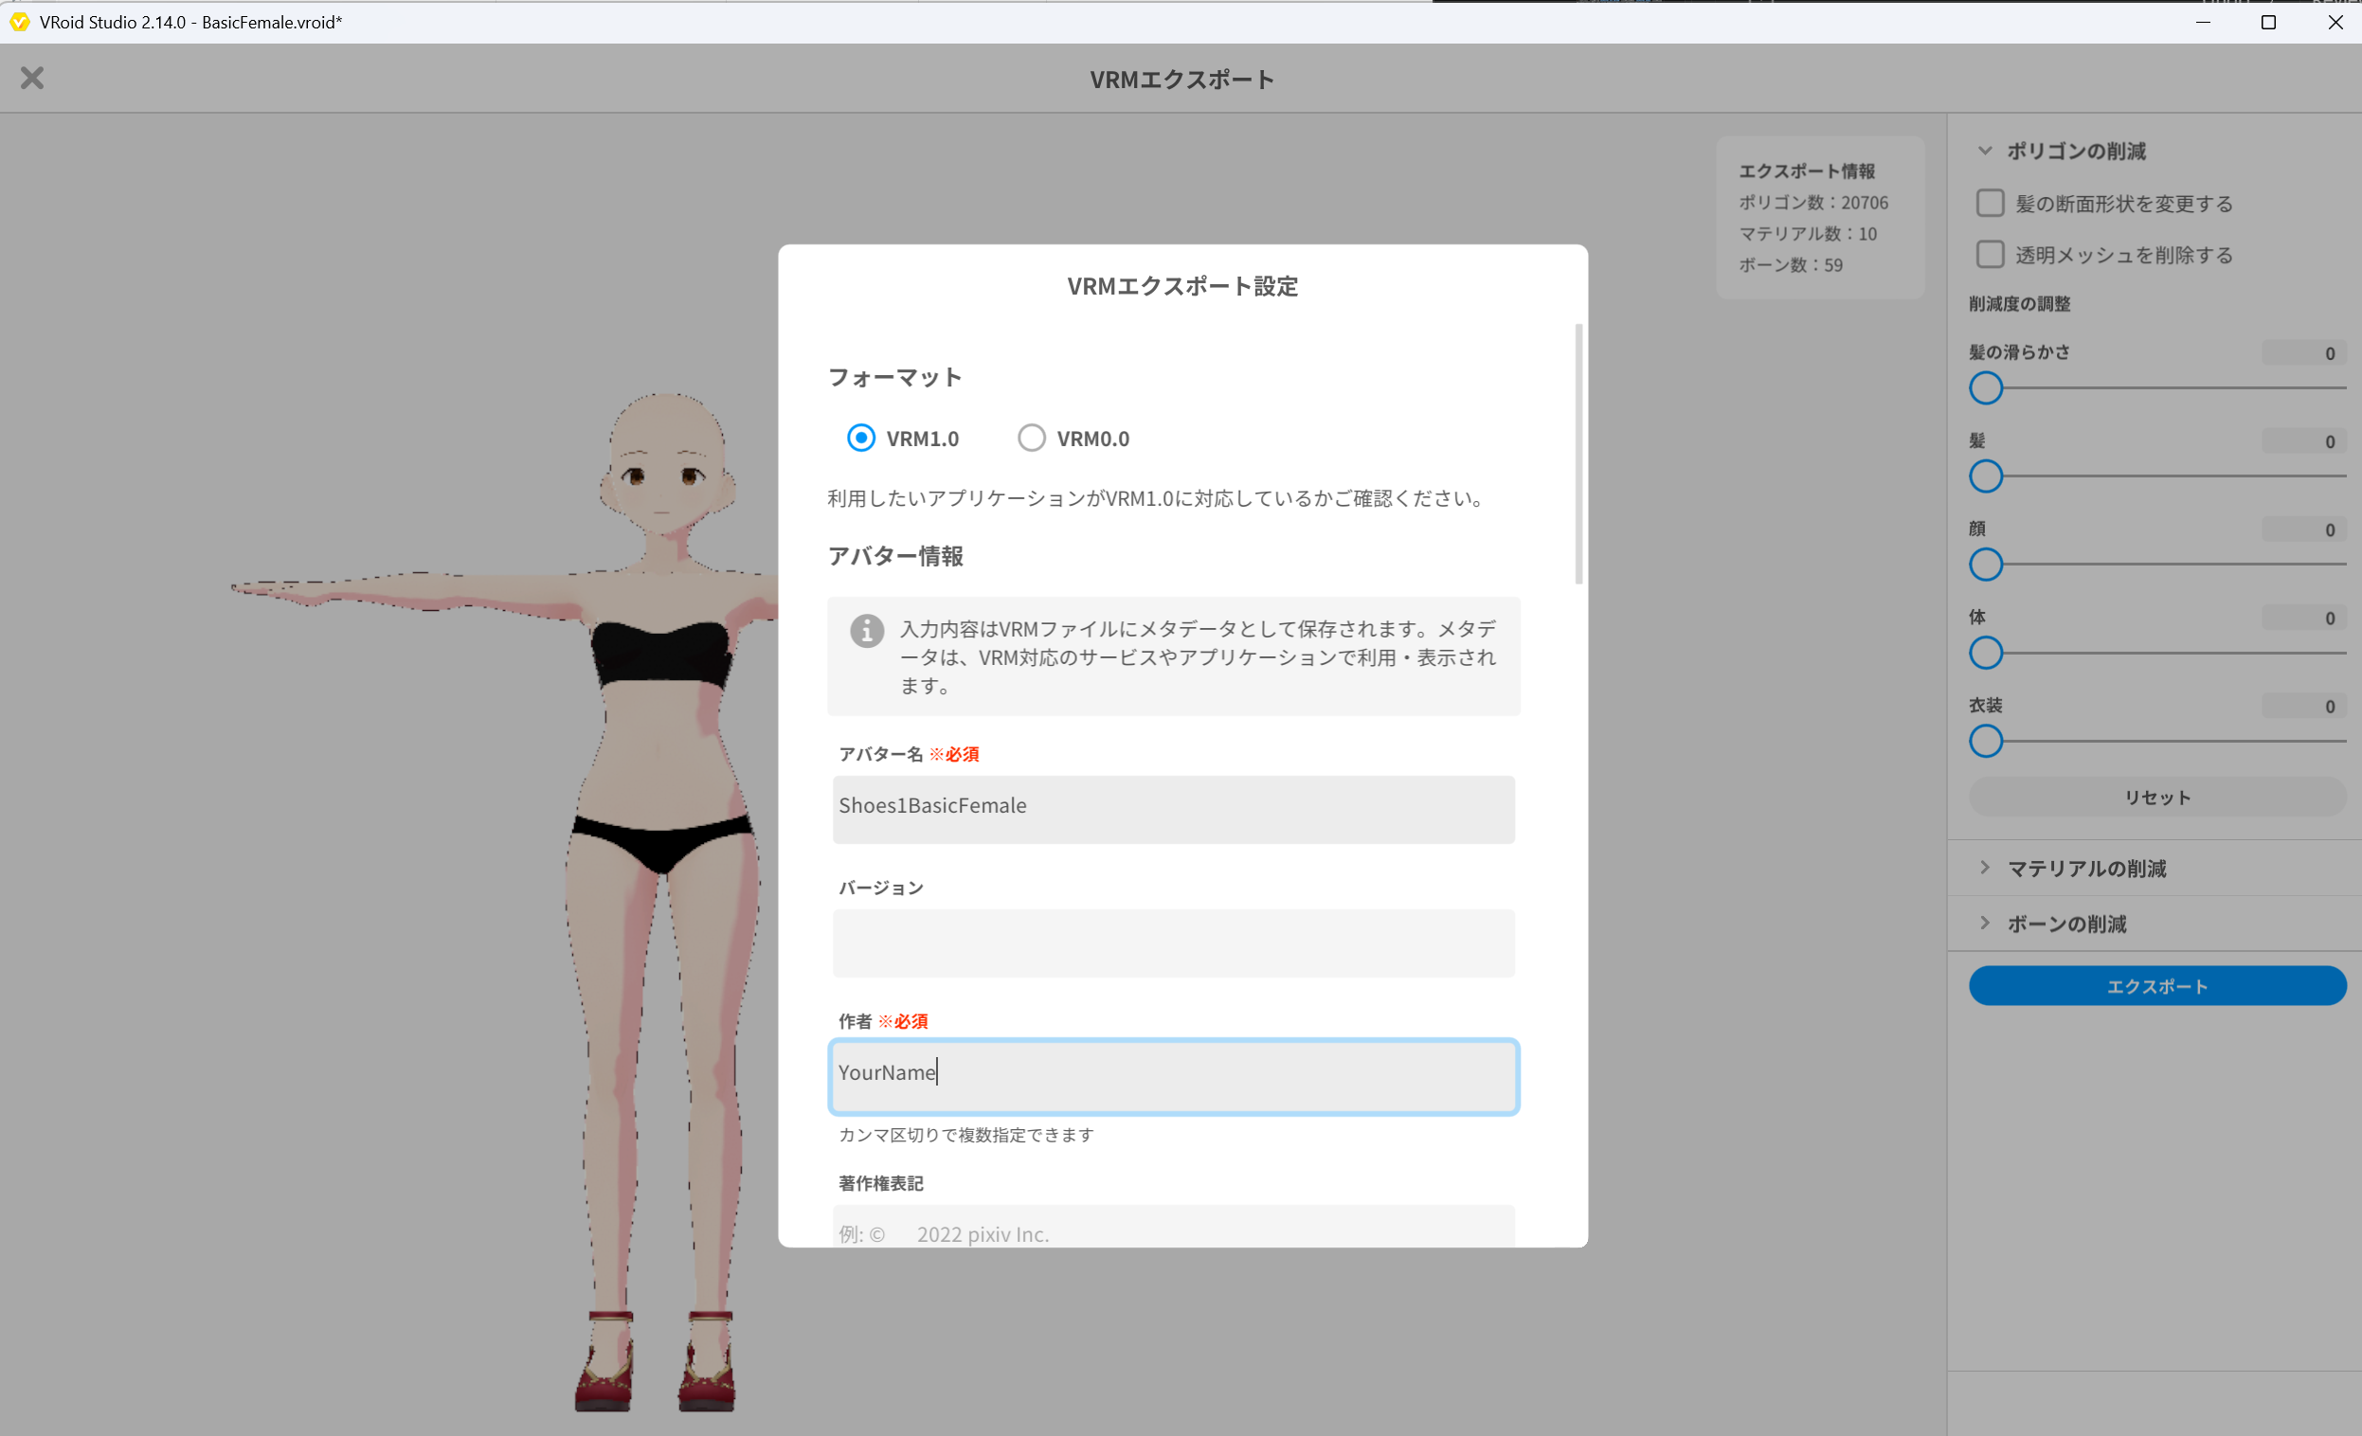Maximize the VRoid Studio window
Image resolution: width=2362 pixels, height=1436 pixels.
2268,22
